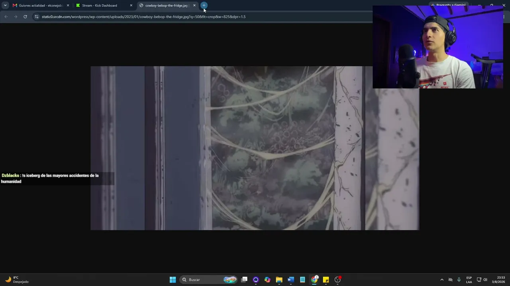510x286 pixels.
Task: Click the address bar URL field
Action: click(203, 17)
